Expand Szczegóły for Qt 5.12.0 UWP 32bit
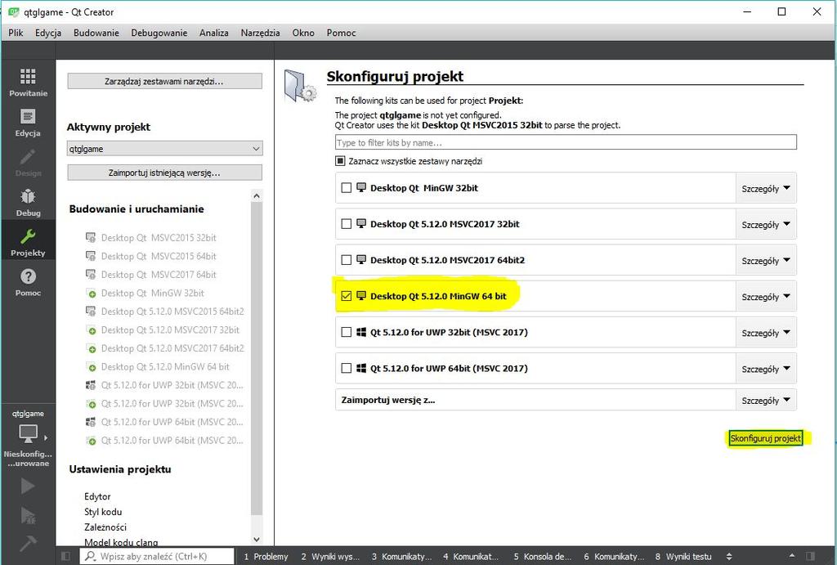The height and width of the screenshot is (565, 837). (765, 333)
